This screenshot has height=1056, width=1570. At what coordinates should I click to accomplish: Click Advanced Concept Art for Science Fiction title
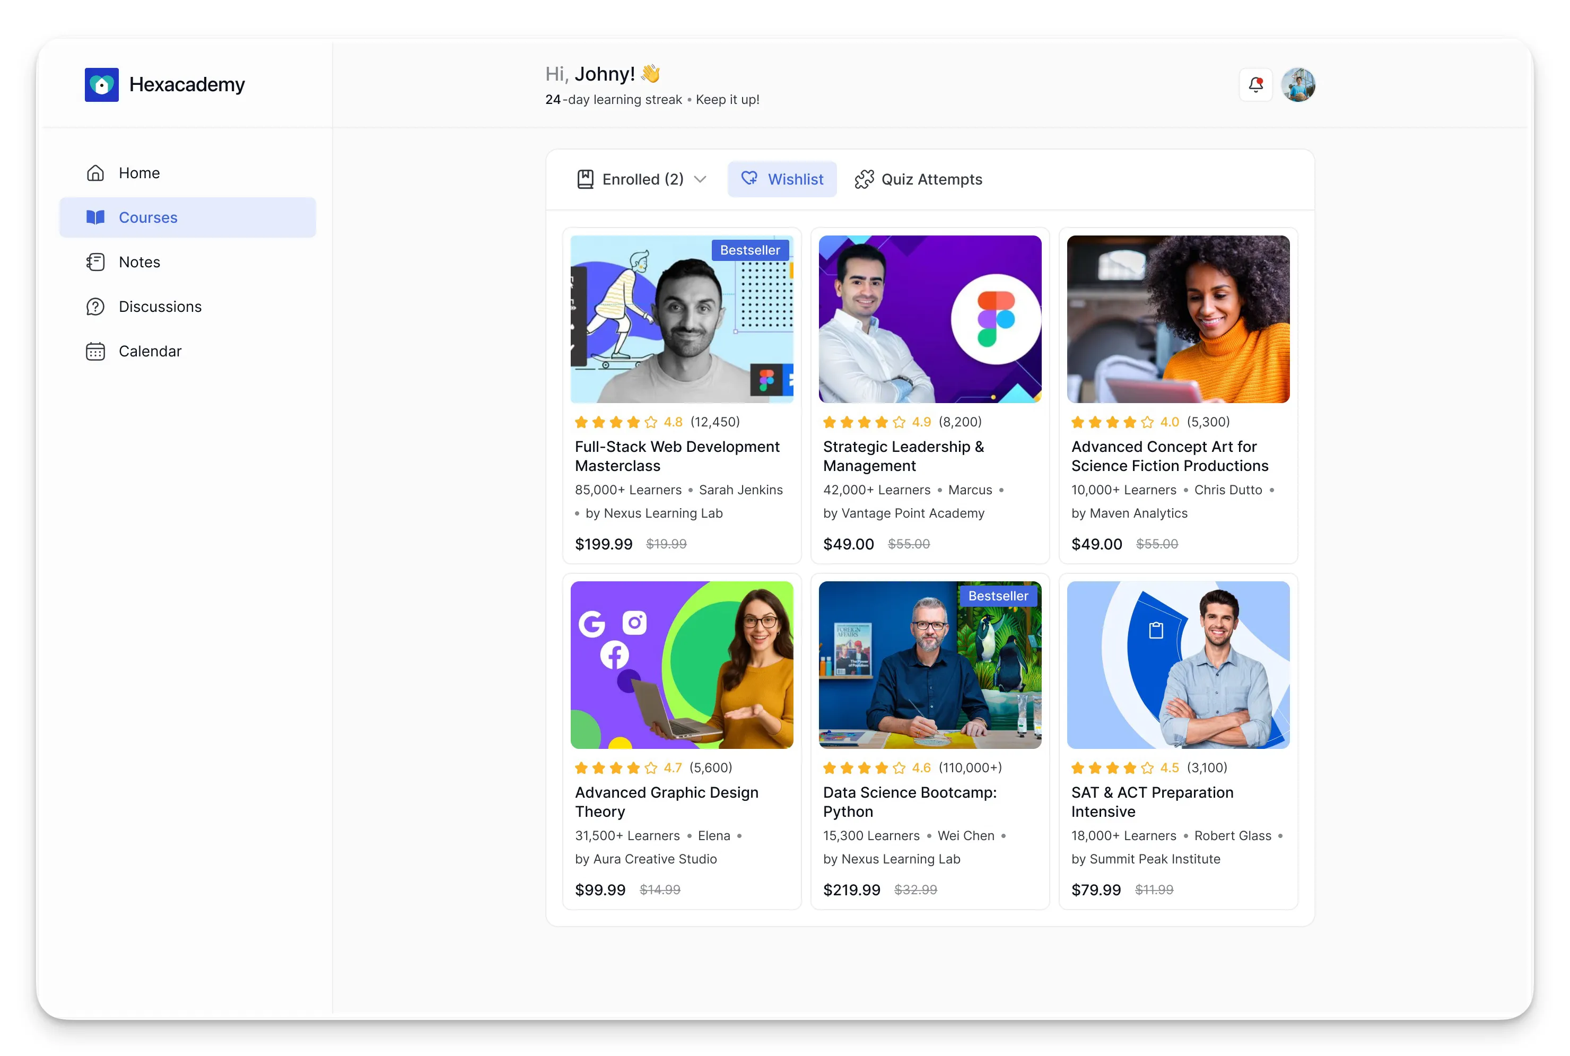(x=1170, y=456)
